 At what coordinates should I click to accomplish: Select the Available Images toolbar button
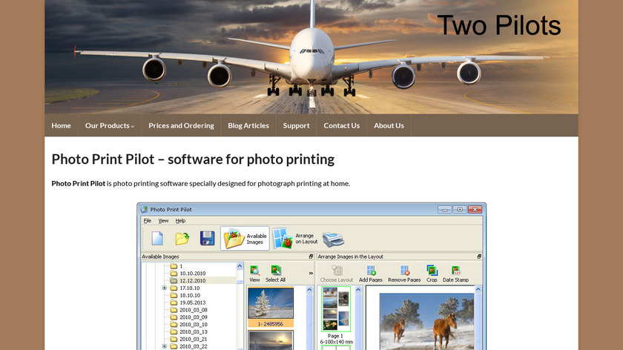245,238
